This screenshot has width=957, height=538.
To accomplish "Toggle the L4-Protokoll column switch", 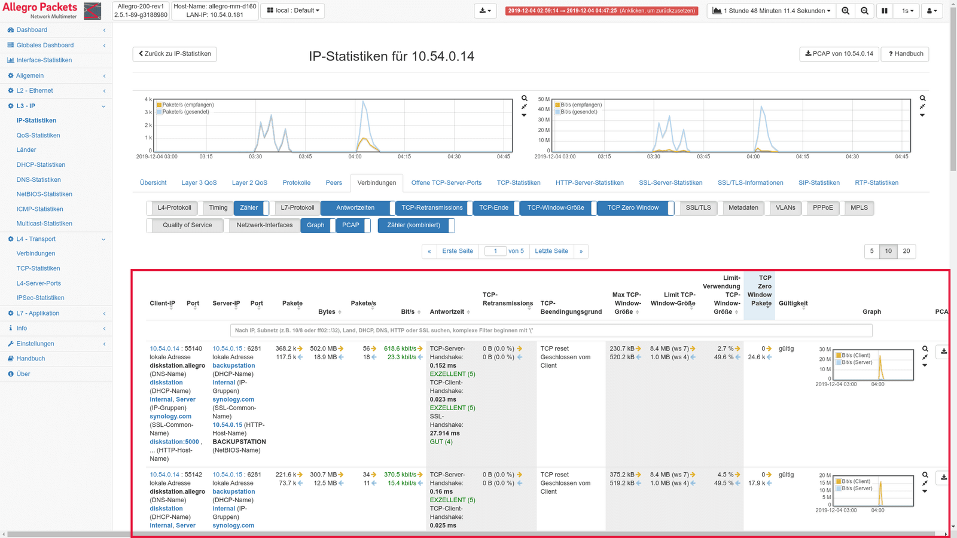I will 173,208.
